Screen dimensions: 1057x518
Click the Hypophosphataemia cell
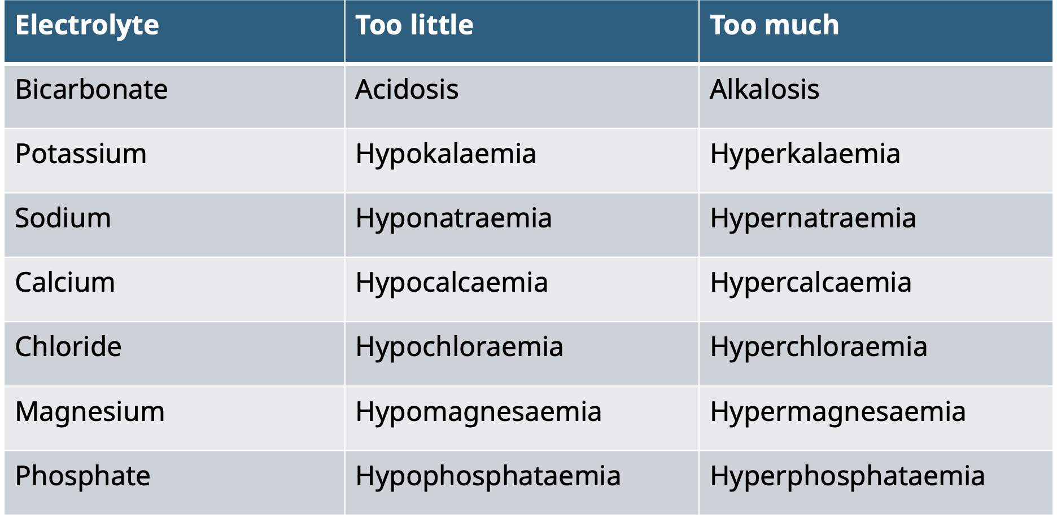tap(488, 476)
